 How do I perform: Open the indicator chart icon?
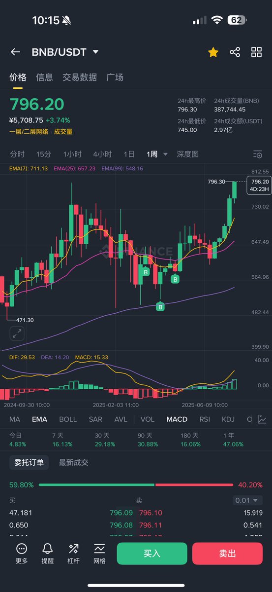coord(262,419)
